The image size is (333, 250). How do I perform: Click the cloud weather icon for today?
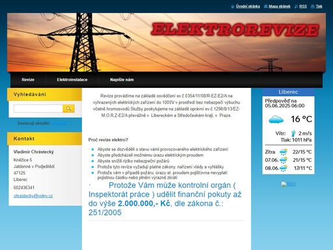276,119
